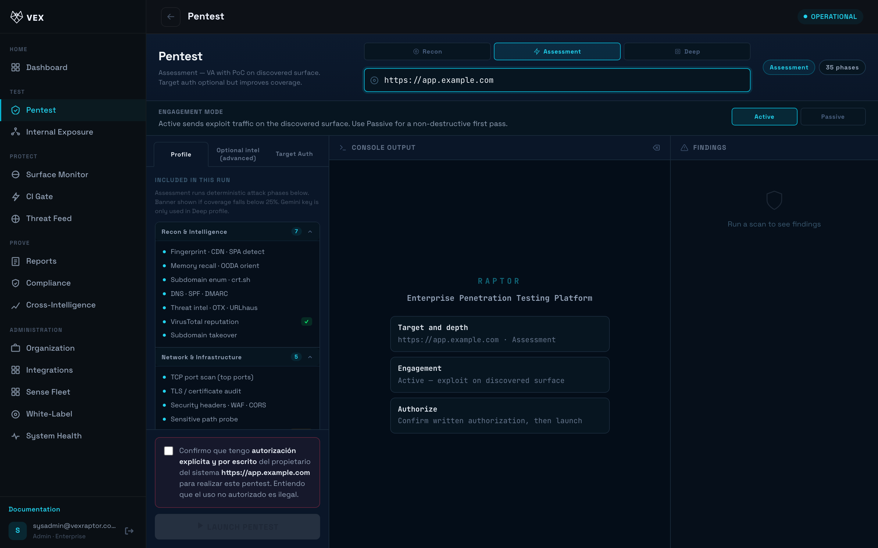Open Compliance section
The height and width of the screenshot is (548, 878).
(x=73, y=283)
